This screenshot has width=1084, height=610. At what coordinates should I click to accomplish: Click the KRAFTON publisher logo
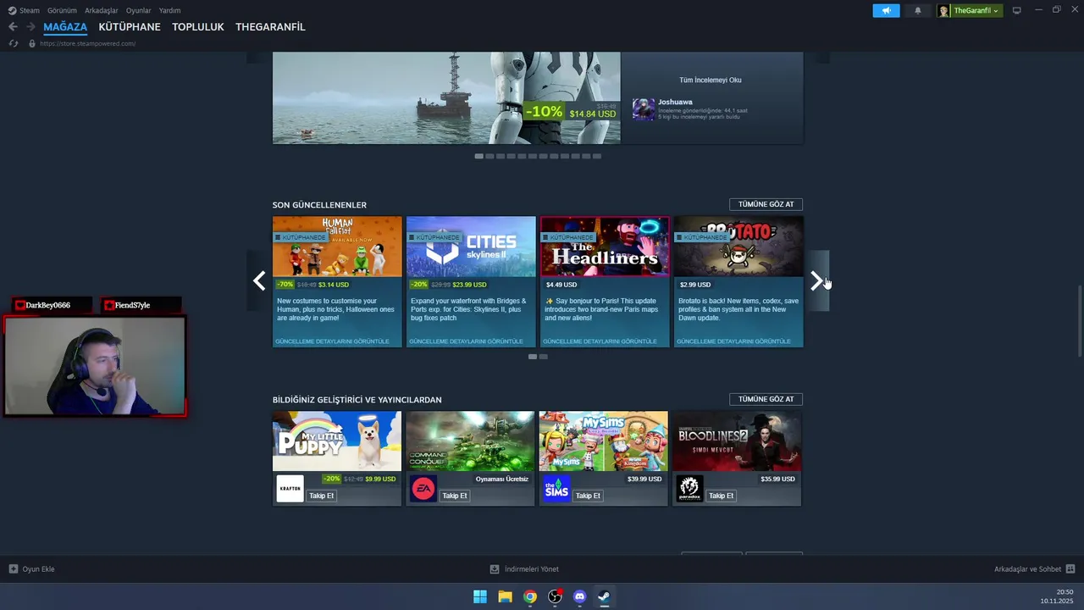[290, 489]
